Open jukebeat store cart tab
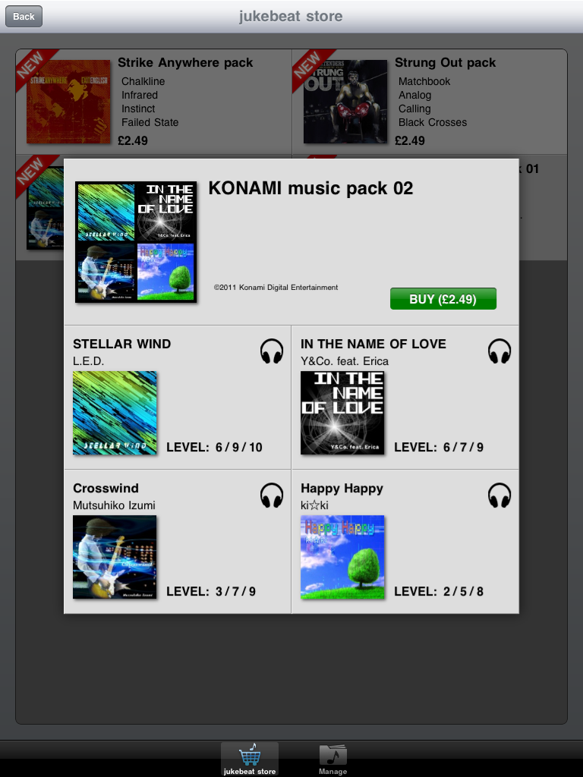This screenshot has height=777, width=583. coord(250,759)
